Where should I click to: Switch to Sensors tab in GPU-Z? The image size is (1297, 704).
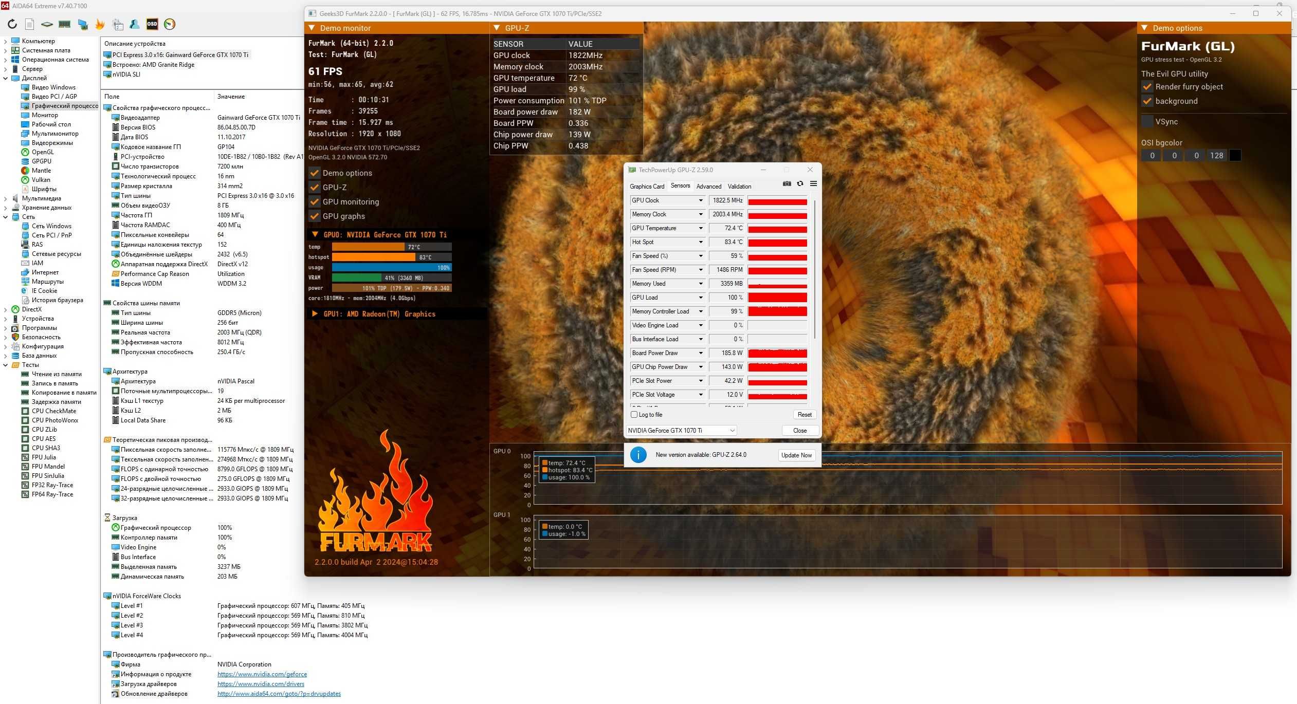point(680,186)
